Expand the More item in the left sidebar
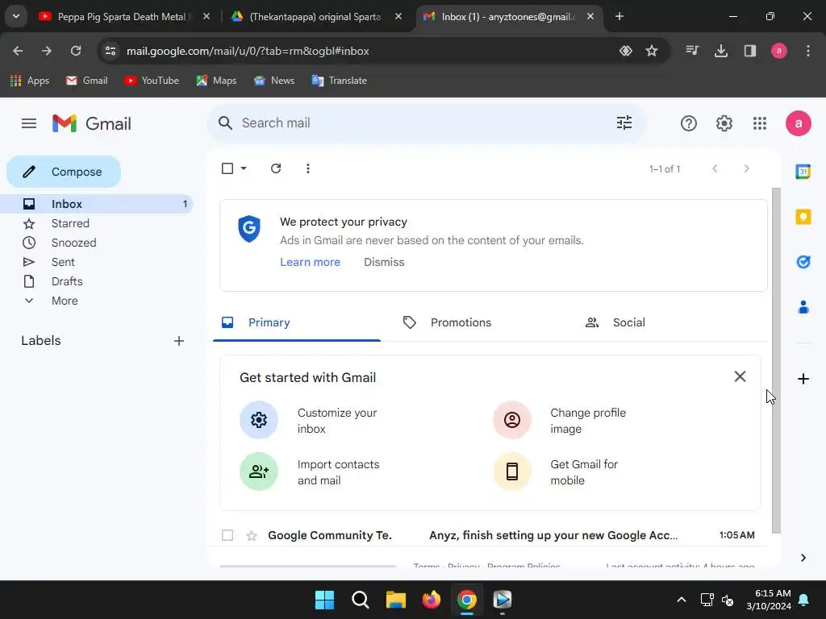This screenshot has width=826, height=619. tap(65, 301)
